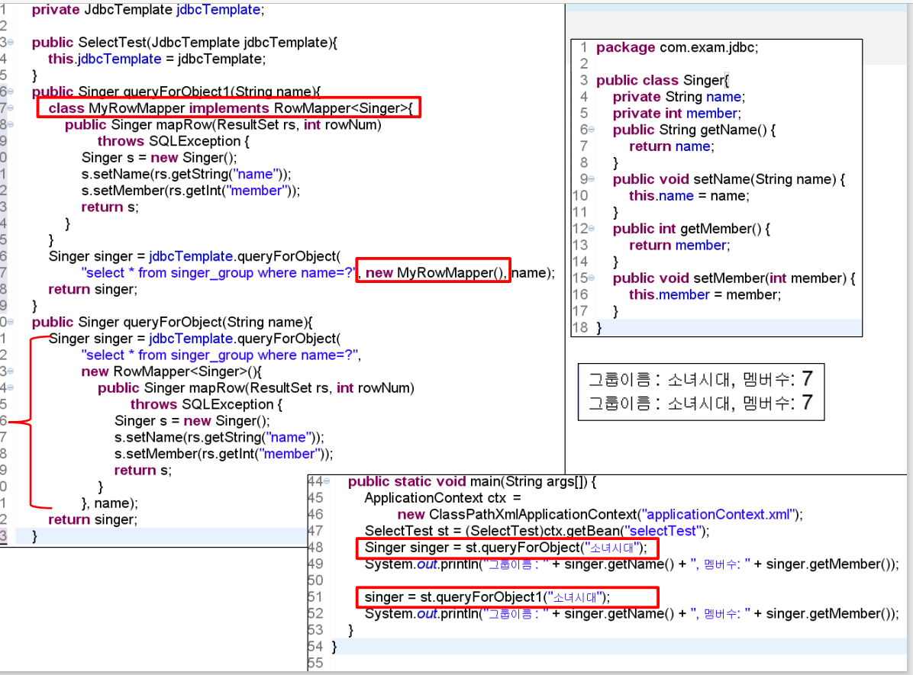Click 'public Singer queryForObject1(String name){' line
Viewport: 913px width, 675px height.
(176, 92)
